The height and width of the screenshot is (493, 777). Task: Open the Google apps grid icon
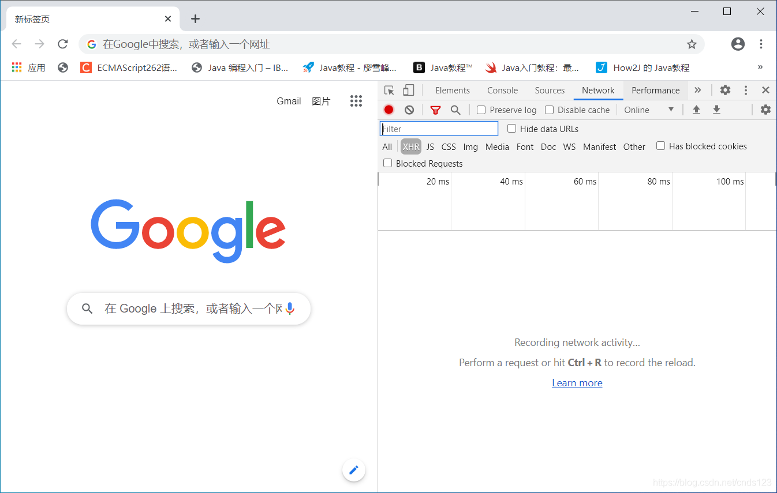coord(356,101)
